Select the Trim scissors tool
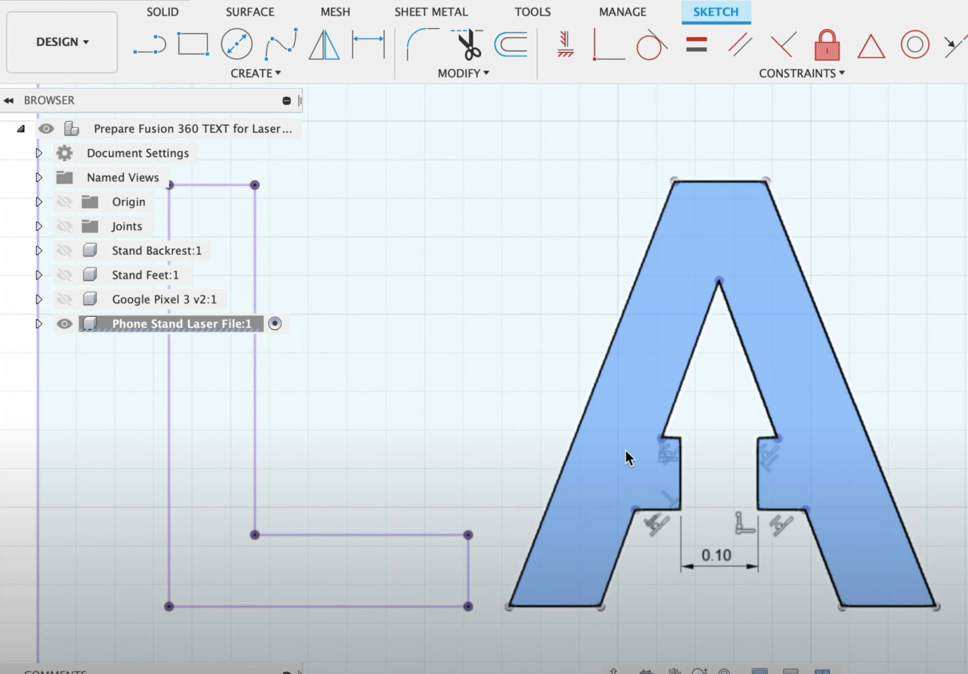 tap(468, 44)
